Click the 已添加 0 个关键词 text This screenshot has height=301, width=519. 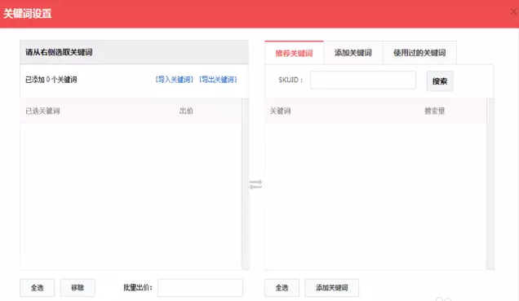(51, 80)
